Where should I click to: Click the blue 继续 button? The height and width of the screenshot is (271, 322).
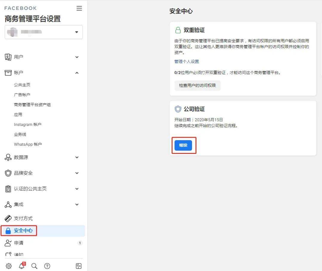pos(183,145)
